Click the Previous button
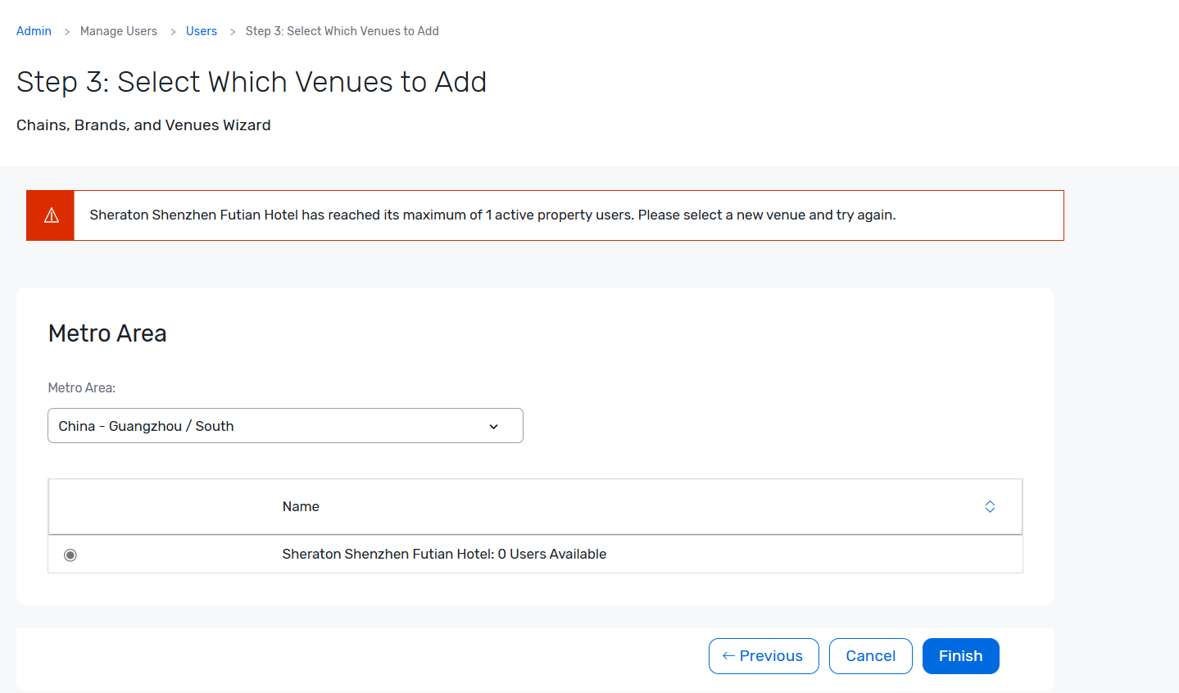 [x=764, y=656]
